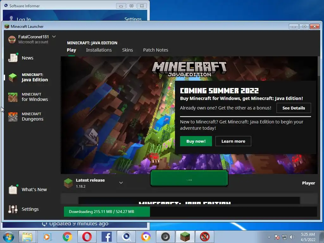Image resolution: width=324 pixels, height=243 pixels.
Task: Open the red prohibited-sign app on the taskbar
Action: [205, 237]
